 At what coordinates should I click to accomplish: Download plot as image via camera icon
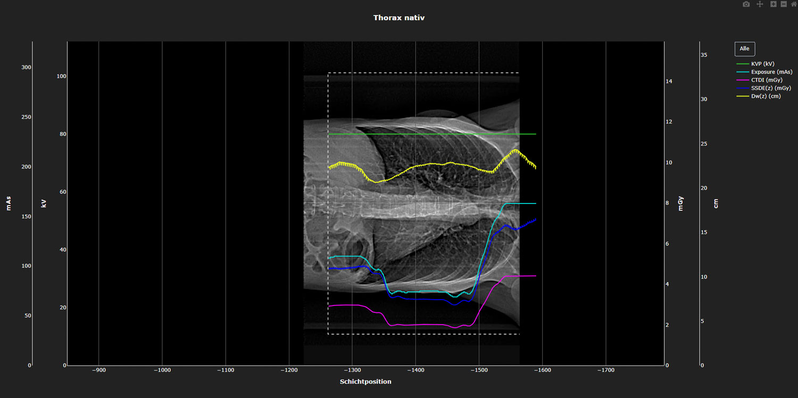pyautogui.click(x=746, y=4)
